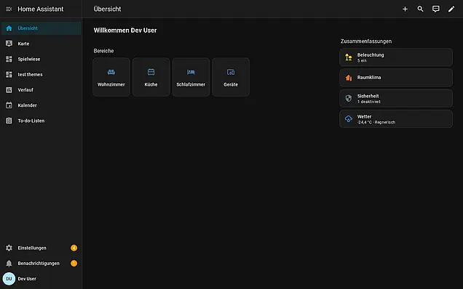Screen dimensions: 463x289
Task: Click the Willkommen Dev User heading
Action: (x=125, y=30)
